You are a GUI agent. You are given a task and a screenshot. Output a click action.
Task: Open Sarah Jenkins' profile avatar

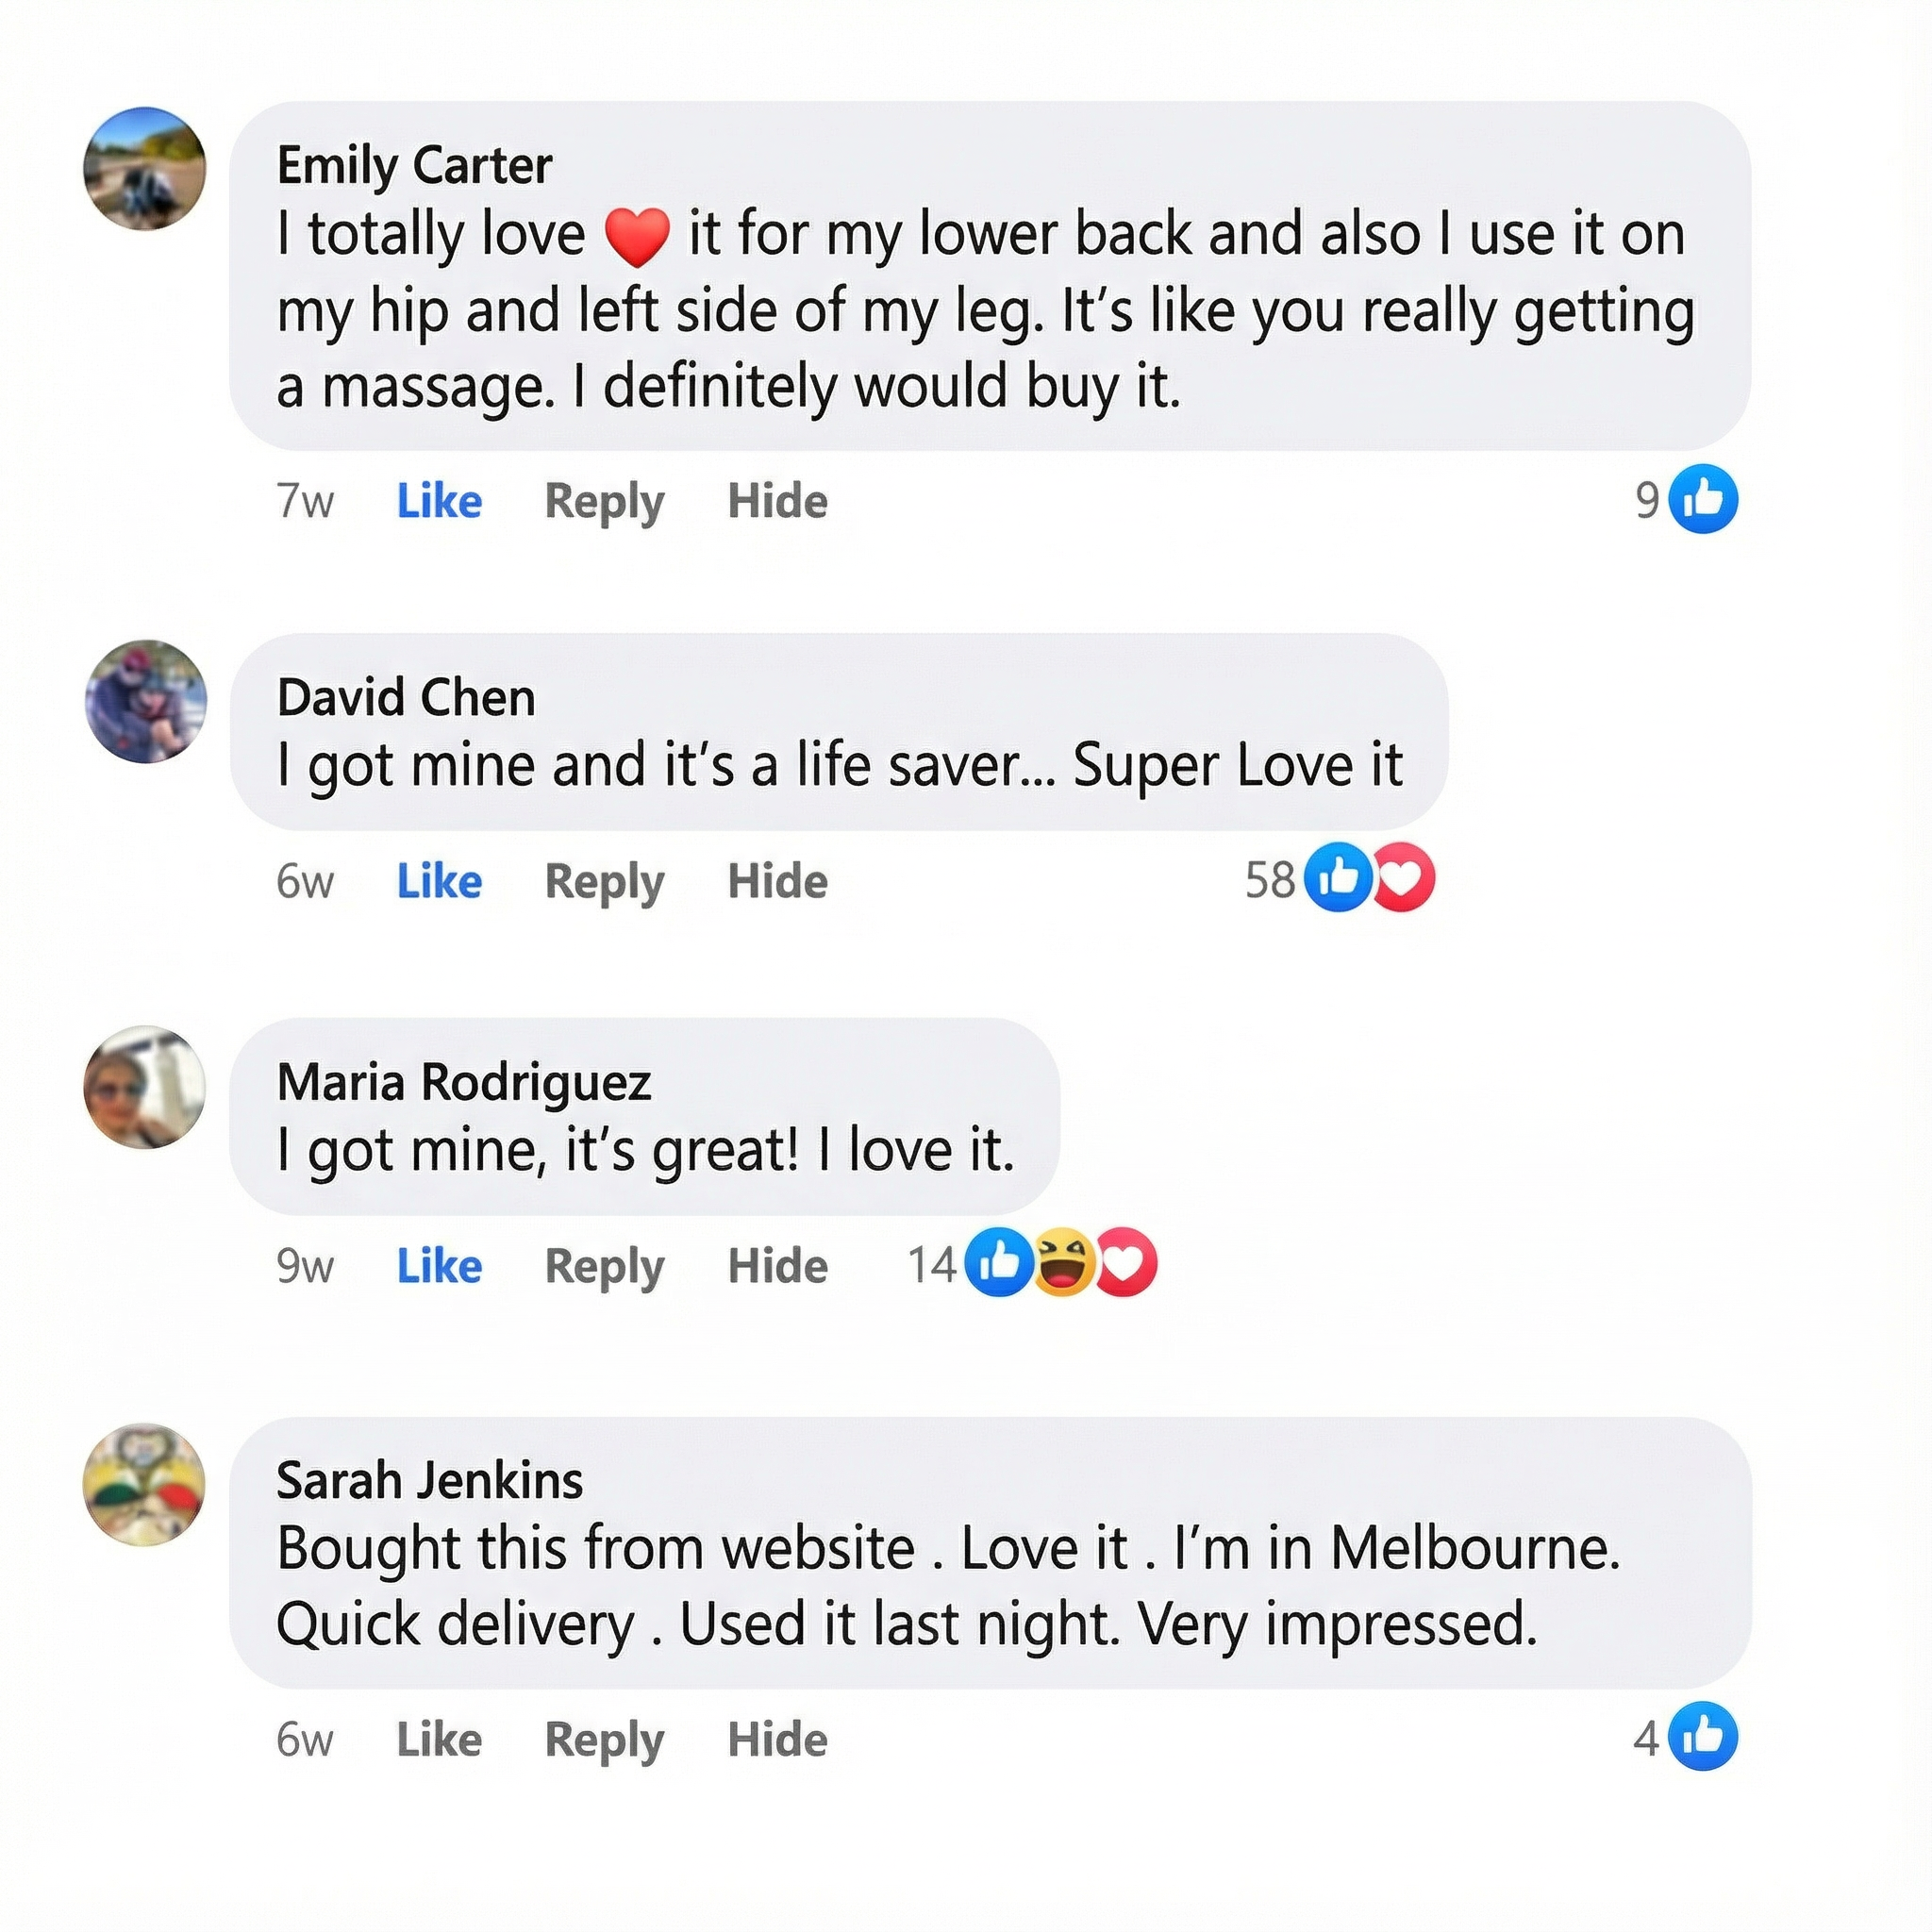point(145,1485)
